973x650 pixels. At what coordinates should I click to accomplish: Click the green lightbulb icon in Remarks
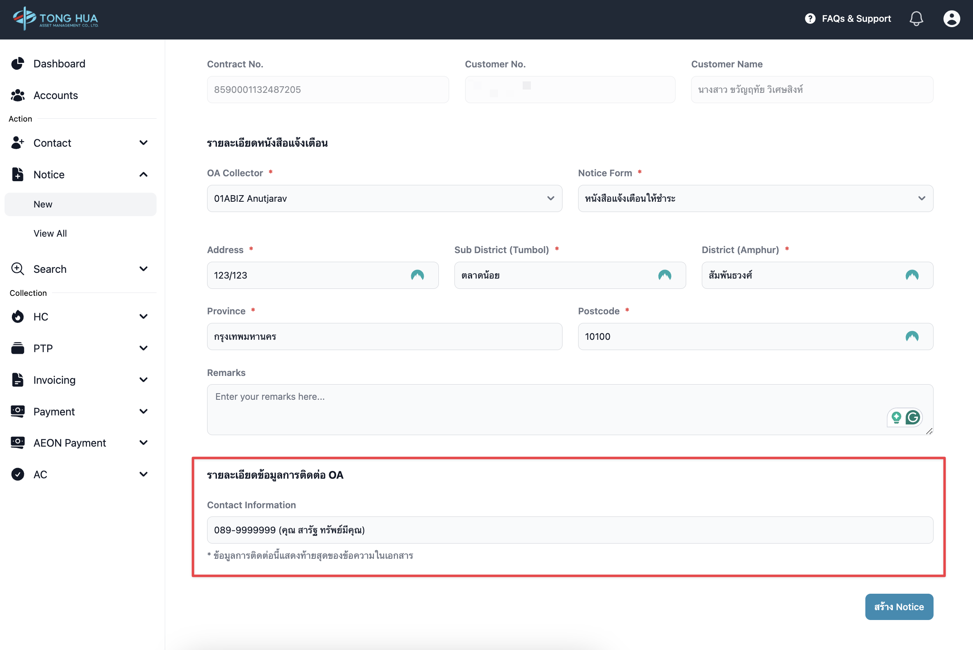pyautogui.click(x=896, y=417)
